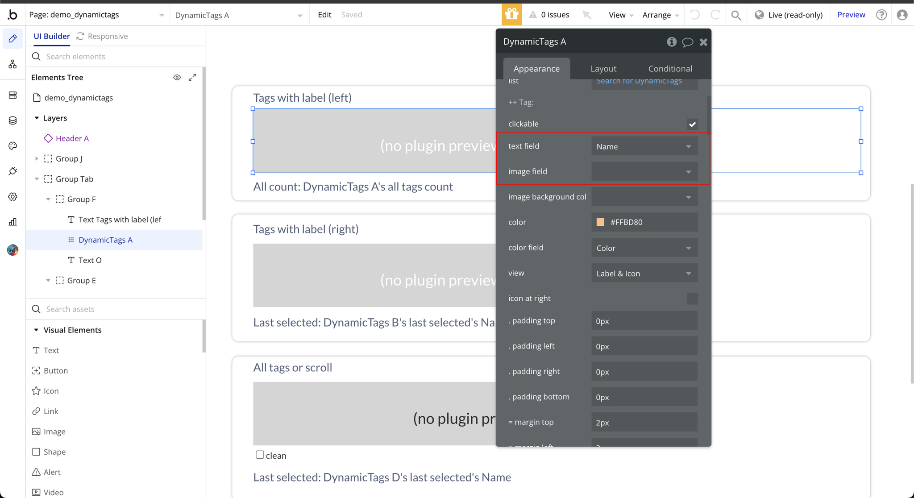Expand Group J in elements tree
The image size is (914, 498).
point(37,159)
